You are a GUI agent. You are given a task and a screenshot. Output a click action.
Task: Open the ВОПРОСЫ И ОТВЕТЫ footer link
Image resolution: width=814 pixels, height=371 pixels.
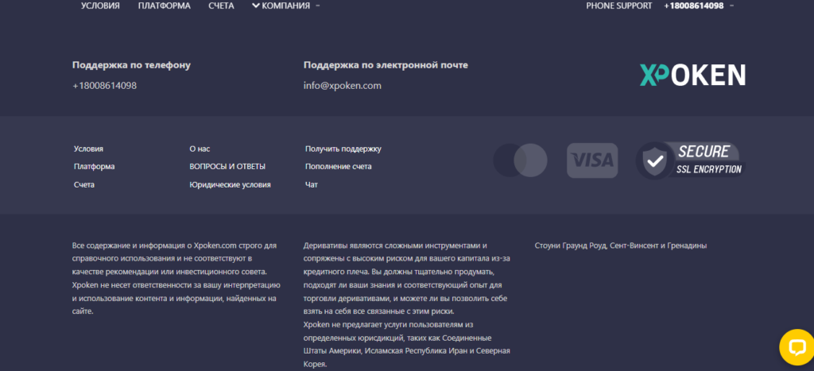227,167
